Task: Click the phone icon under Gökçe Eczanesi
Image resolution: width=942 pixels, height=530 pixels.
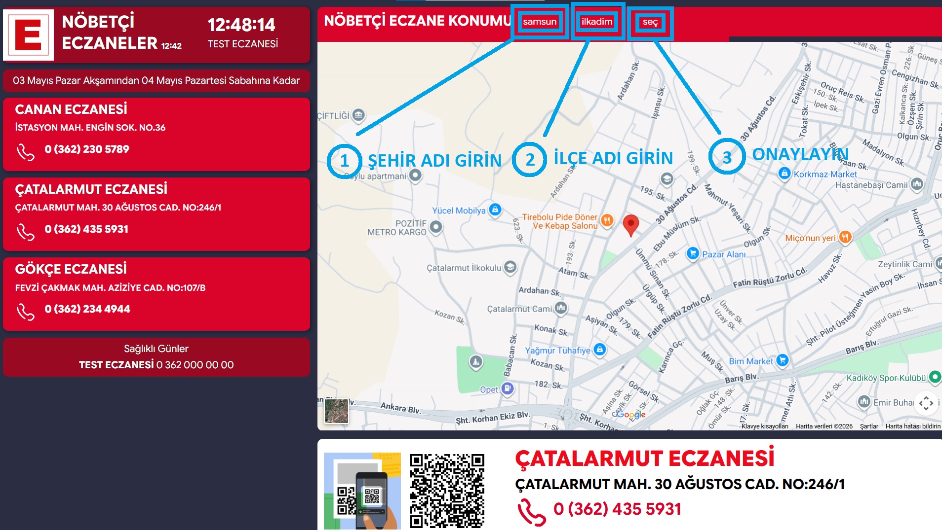Action: click(25, 312)
